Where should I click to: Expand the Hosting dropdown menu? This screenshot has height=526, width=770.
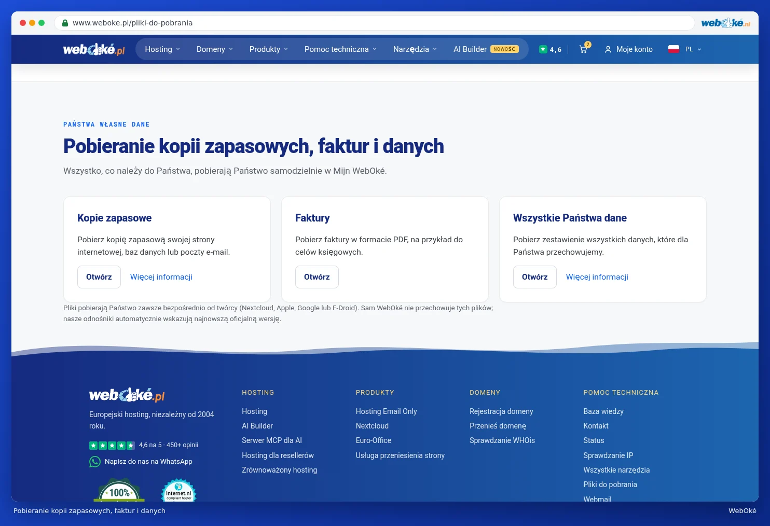[162, 49]
